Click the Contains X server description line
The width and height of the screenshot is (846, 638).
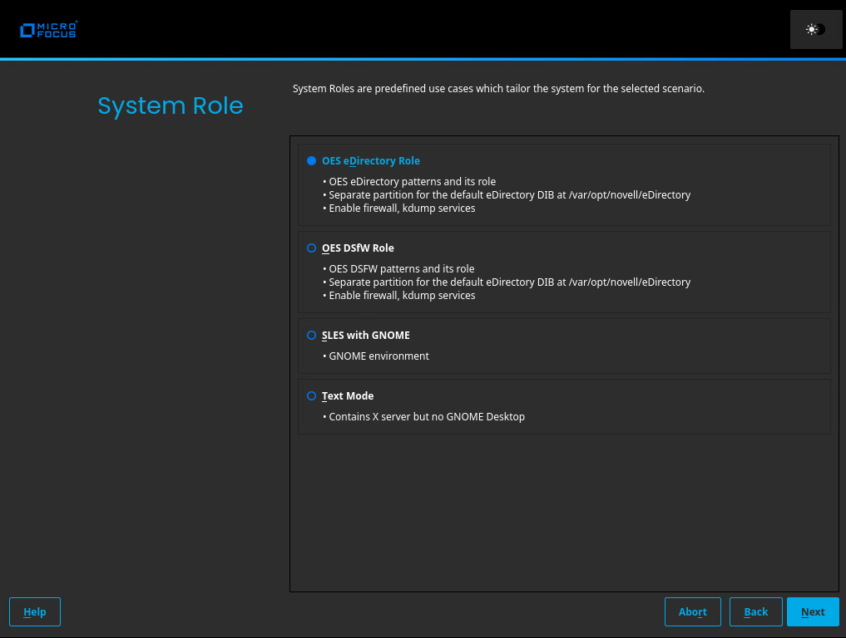(427, 417)
